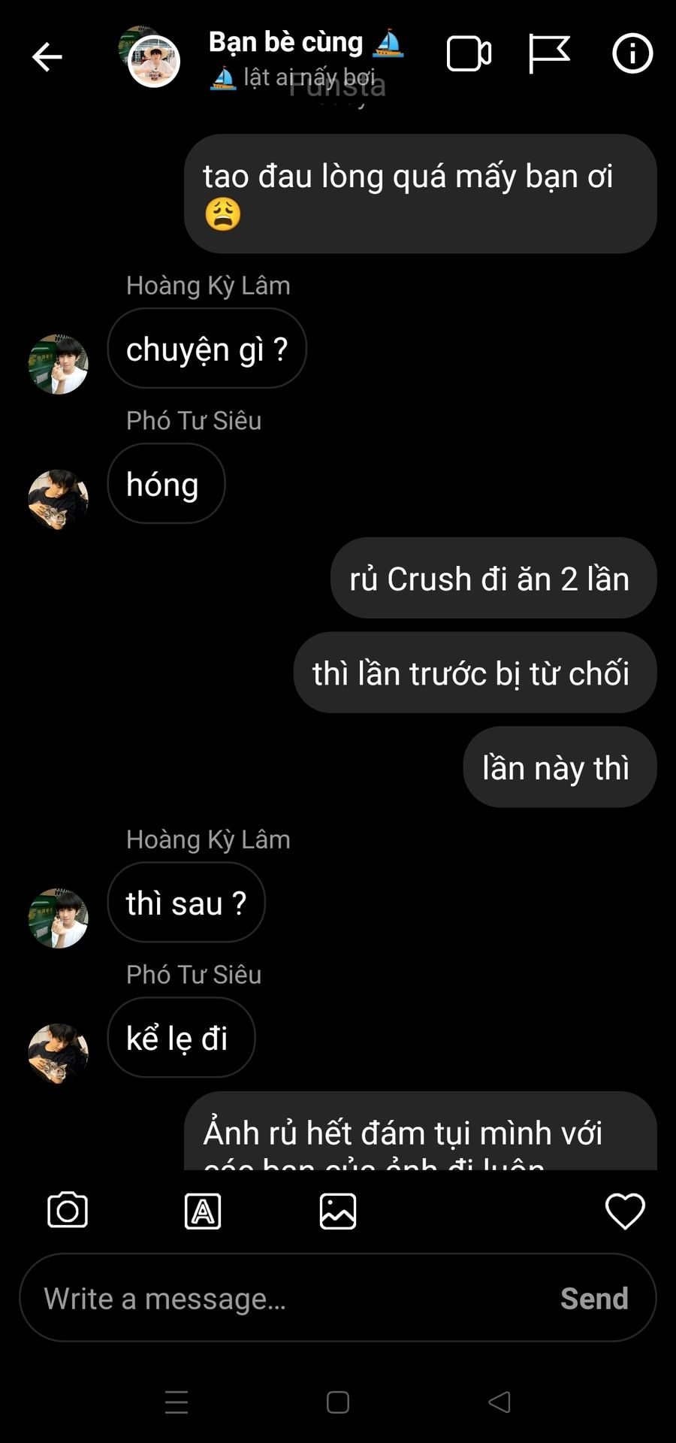Screen dimensions: 676x1443
Task: Open chat info via the circled i icon
Action: pos(632,53)
